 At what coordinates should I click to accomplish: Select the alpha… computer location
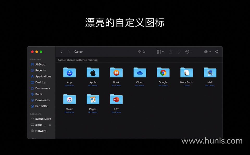coord(38,125)
